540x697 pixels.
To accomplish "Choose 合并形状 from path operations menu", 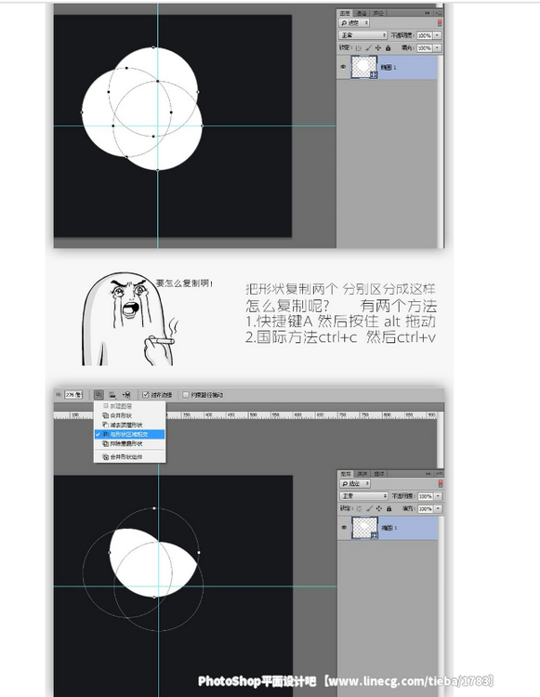I will coord(129,415).
